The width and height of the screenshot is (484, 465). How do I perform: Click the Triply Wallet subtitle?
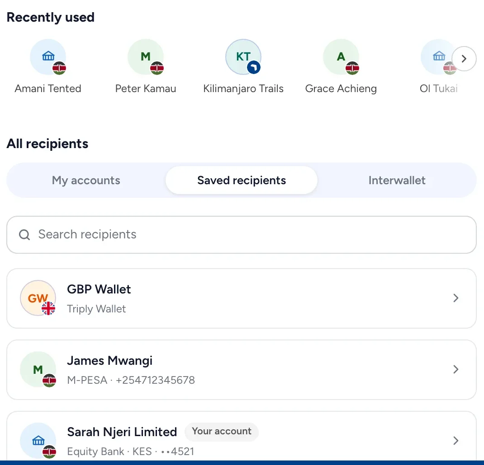(x=96, y=309)
